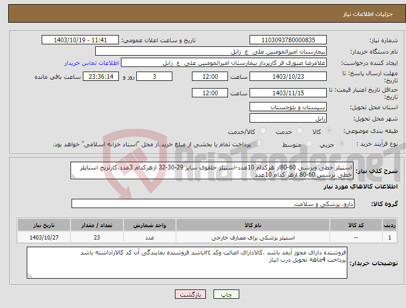Click the item name استپلر پزشکی برای مصارف خارجی

click(253, 237)
